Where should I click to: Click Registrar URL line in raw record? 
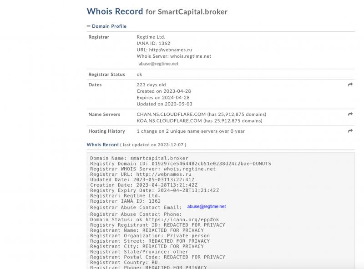(x=141, y=174)
